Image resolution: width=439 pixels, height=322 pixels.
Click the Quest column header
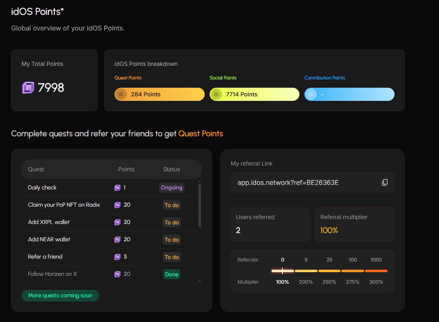point(36,169)
